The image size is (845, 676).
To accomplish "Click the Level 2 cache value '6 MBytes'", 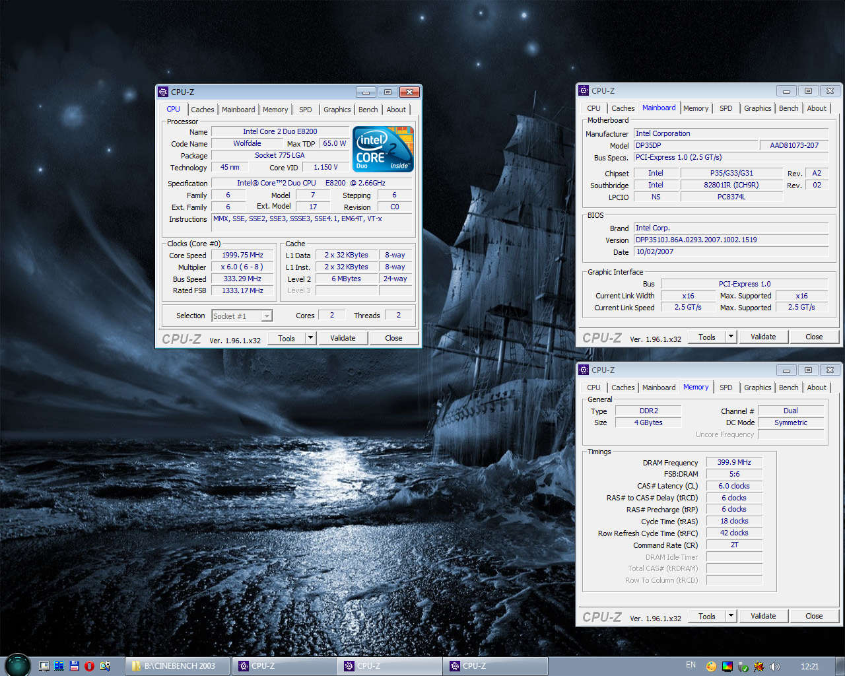I will click(x=347, y=279).
